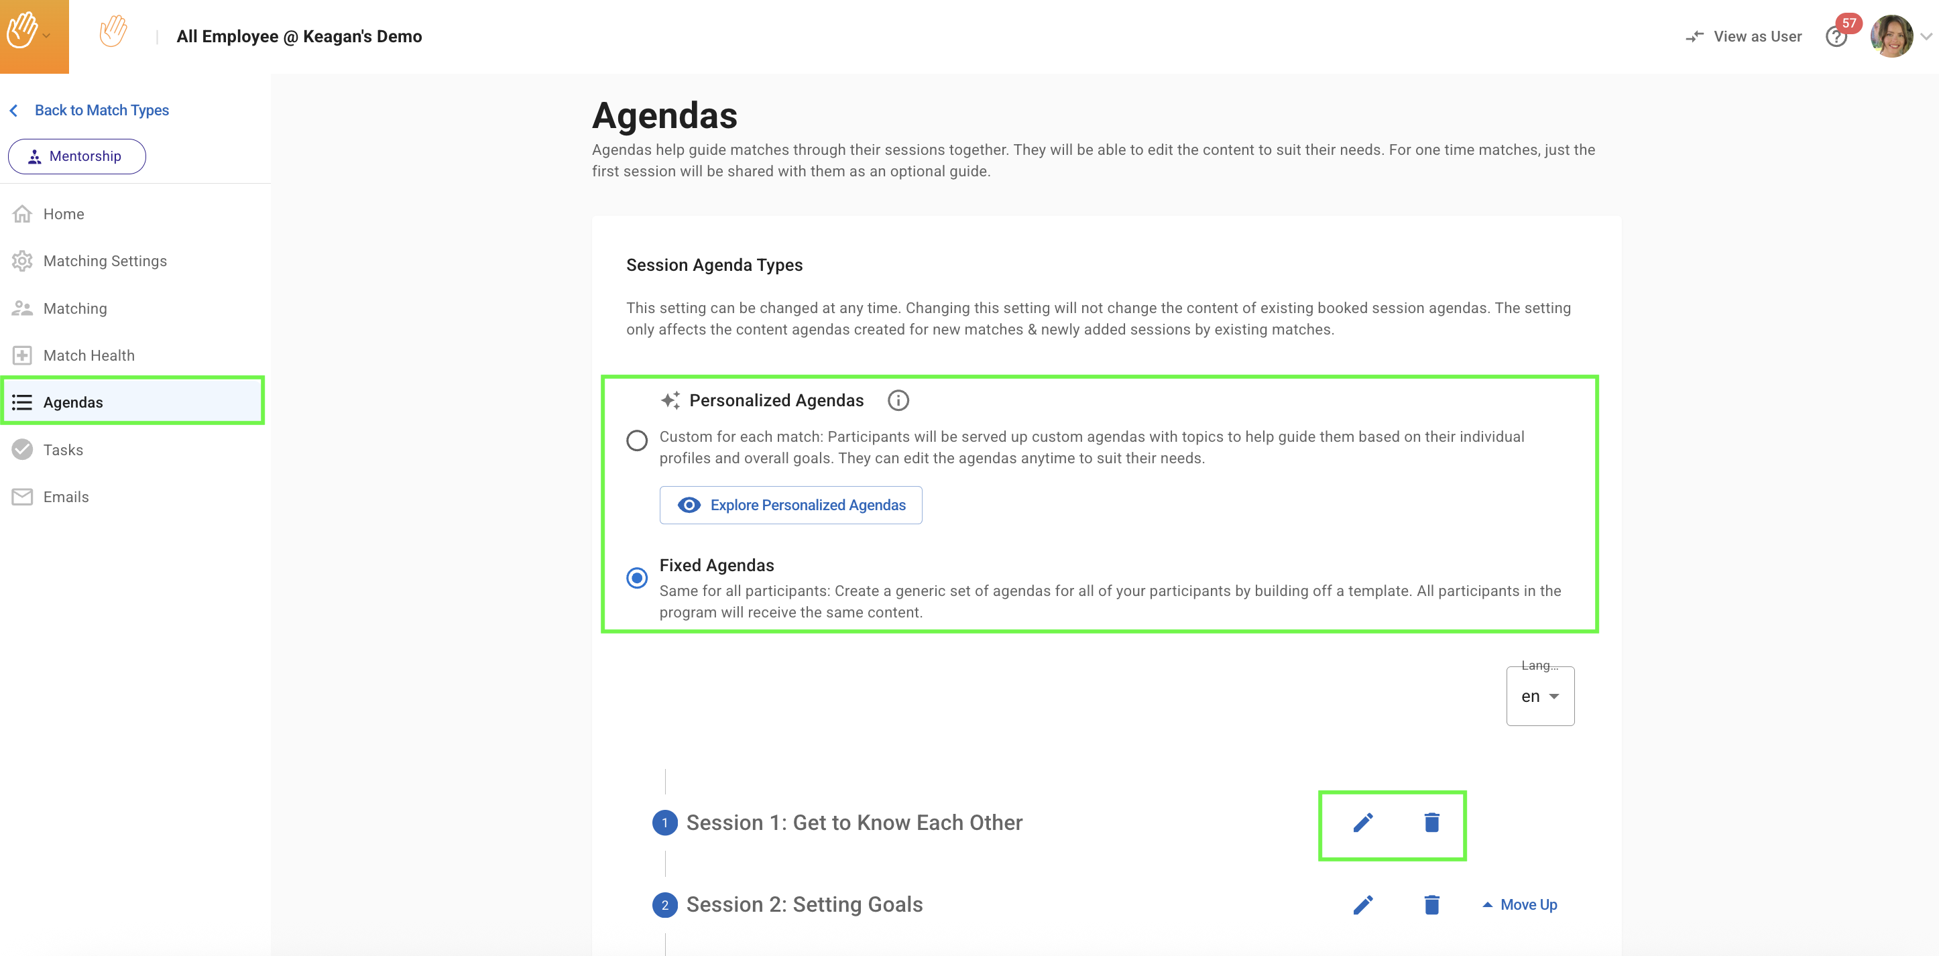
Task: Click the orange hand logo in header
Action: click(113, 33)
